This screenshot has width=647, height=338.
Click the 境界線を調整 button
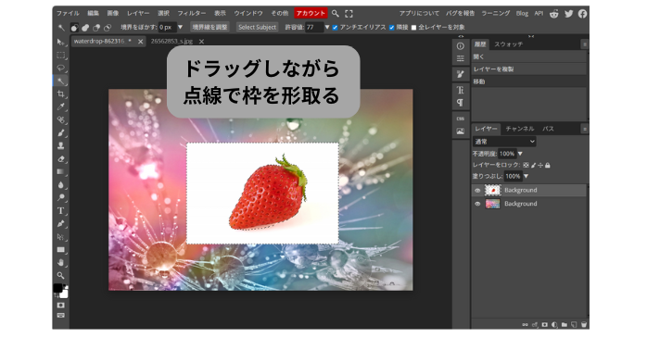tap(210, 27)
